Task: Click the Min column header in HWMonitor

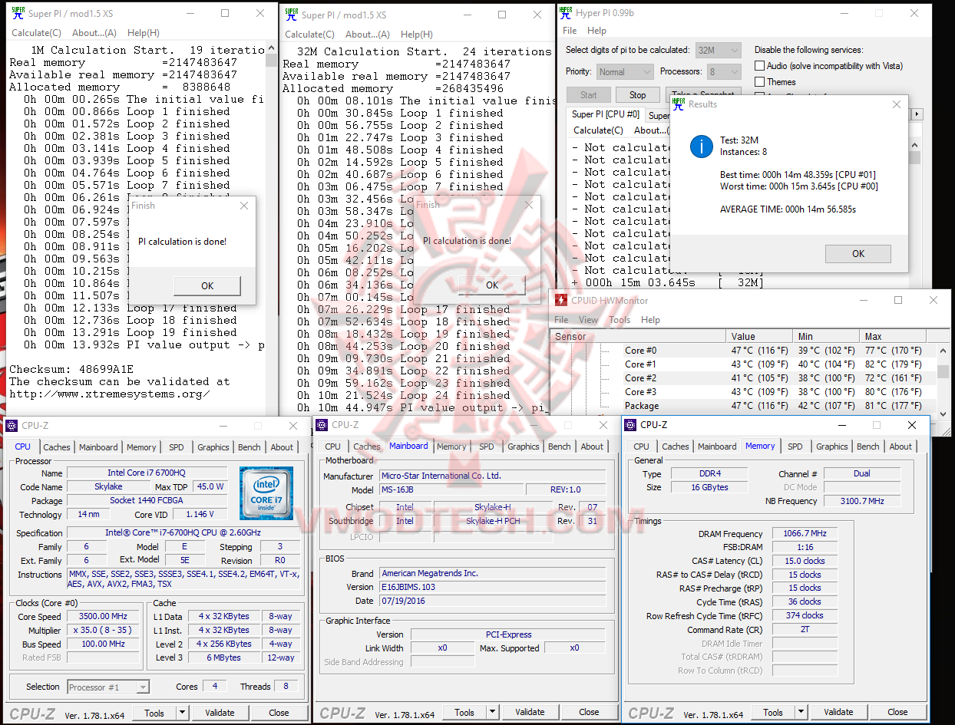Action: coord(827,336)
